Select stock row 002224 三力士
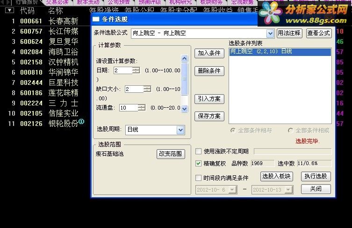Image resolution: width=352 pixels, height=228 pixels. coord(45,103)
